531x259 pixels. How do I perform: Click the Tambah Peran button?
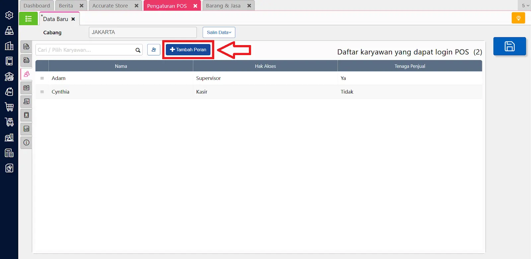tap(188, 50)
